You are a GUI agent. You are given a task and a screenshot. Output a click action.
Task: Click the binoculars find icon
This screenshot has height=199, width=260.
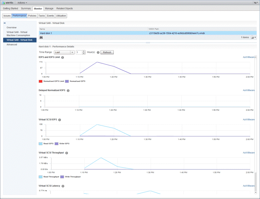click(x=41, y=38)
